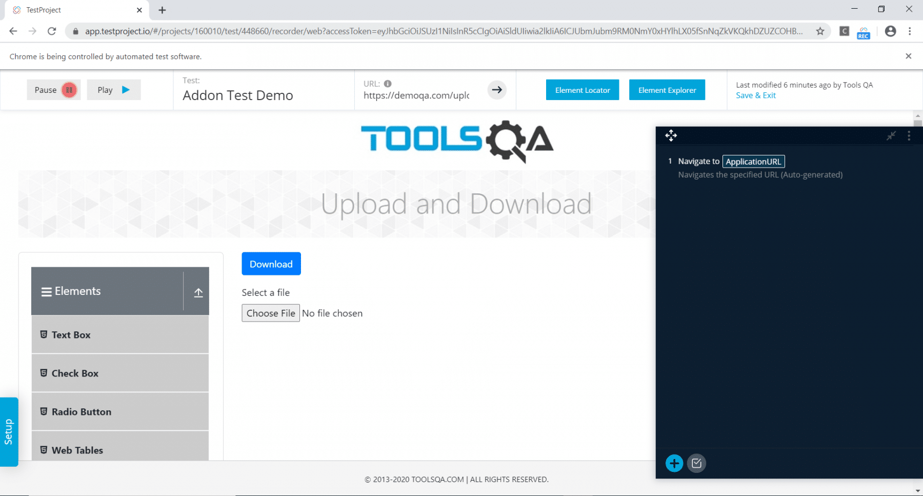The image size is (923, 496).
Task: Click the Addon Test Demo test name
Action: click(x=238, y=95)
